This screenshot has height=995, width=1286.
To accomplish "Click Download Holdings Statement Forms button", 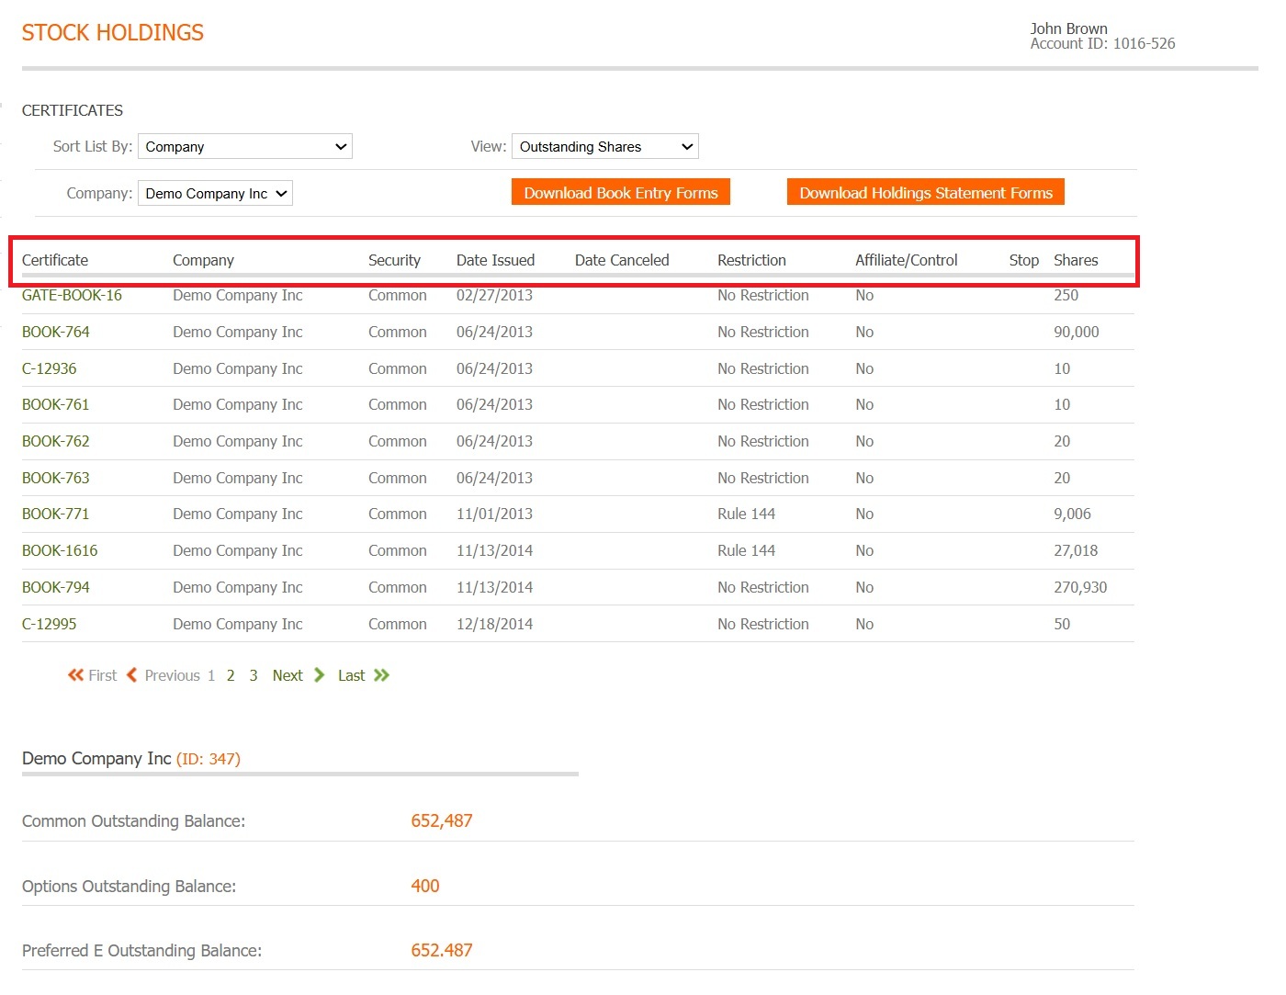I will click(x=925, y=193).
